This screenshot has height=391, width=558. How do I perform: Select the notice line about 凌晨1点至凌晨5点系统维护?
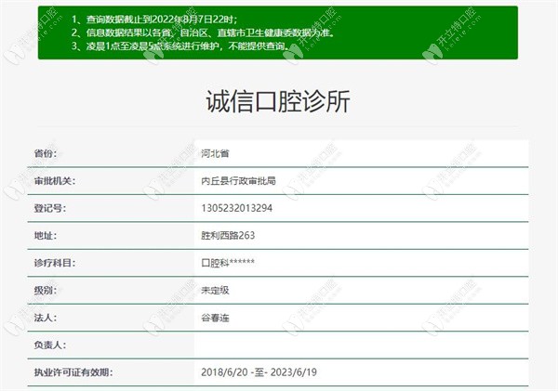click(179, 46)
